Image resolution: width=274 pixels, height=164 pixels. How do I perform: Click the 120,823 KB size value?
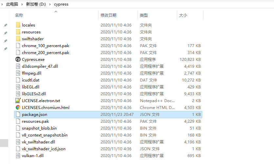(190, 60)
